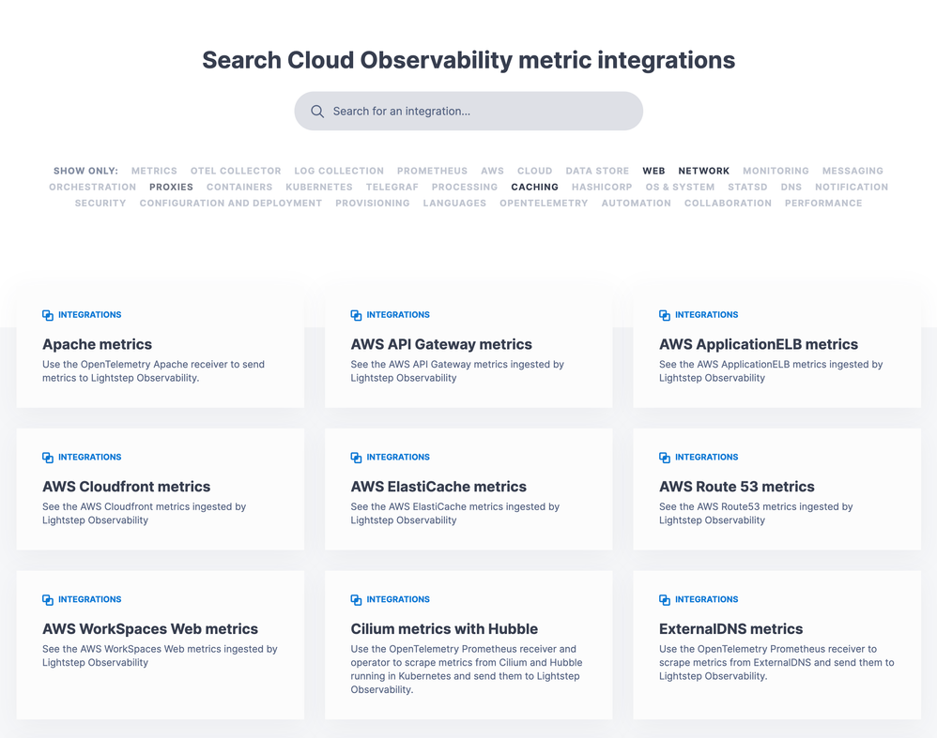Open the Apache metrics integration
Image resolution: width=937 pixels, height=738 pixels.
[x=97, y=344]
